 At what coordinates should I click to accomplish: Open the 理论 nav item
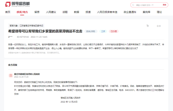[159, 12]
